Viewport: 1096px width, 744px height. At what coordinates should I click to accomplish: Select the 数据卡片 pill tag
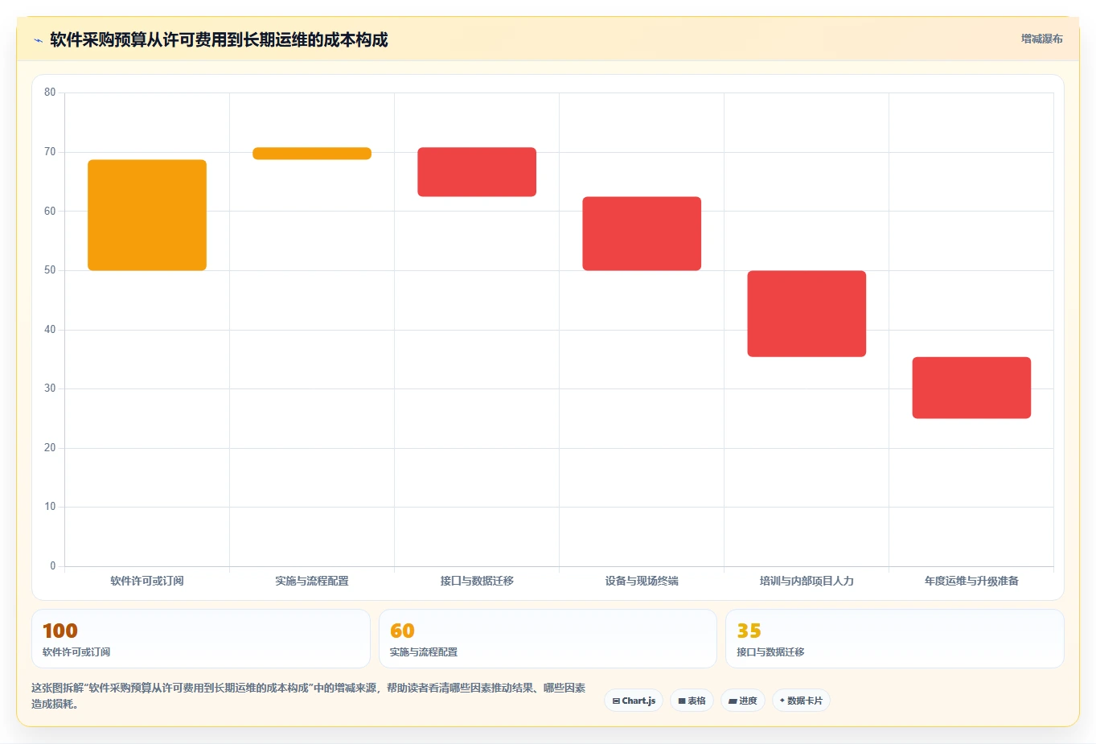pos(801,701)
